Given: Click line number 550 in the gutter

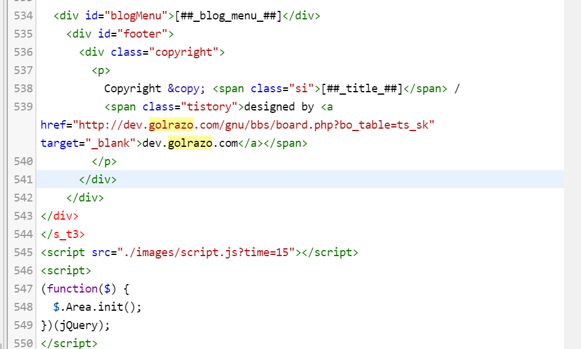Looking at the screenshot, I should pyautogui.click(x=23, y=343).
